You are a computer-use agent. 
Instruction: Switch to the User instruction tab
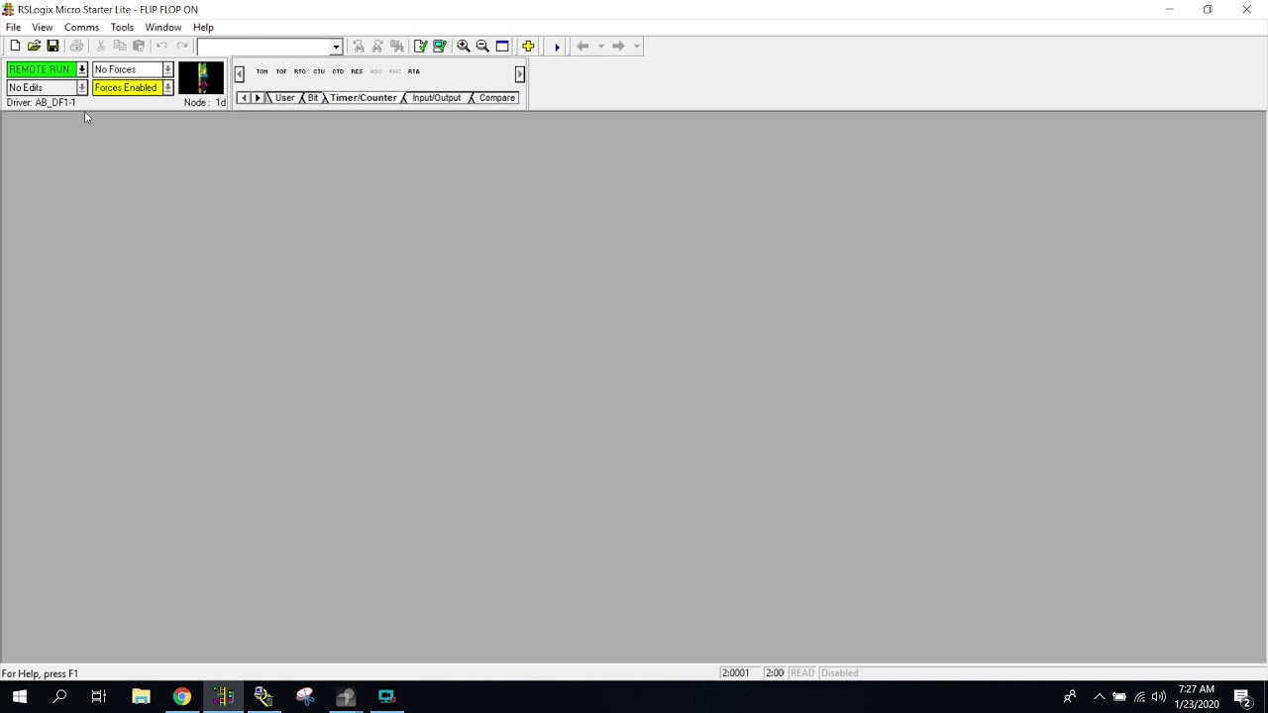click(284, 98)
